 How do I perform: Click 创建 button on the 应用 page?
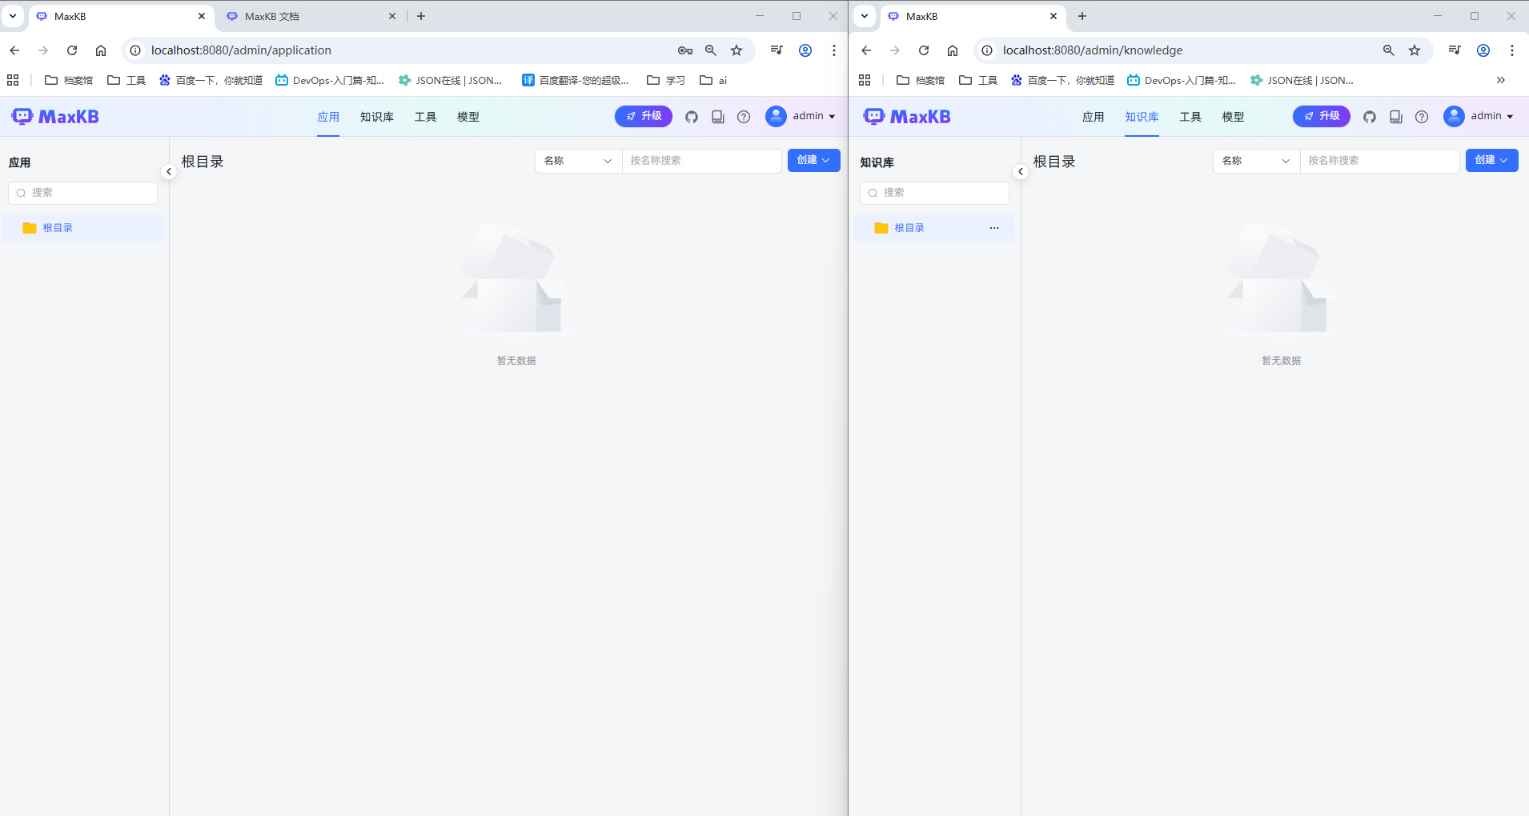pos(813,161)
